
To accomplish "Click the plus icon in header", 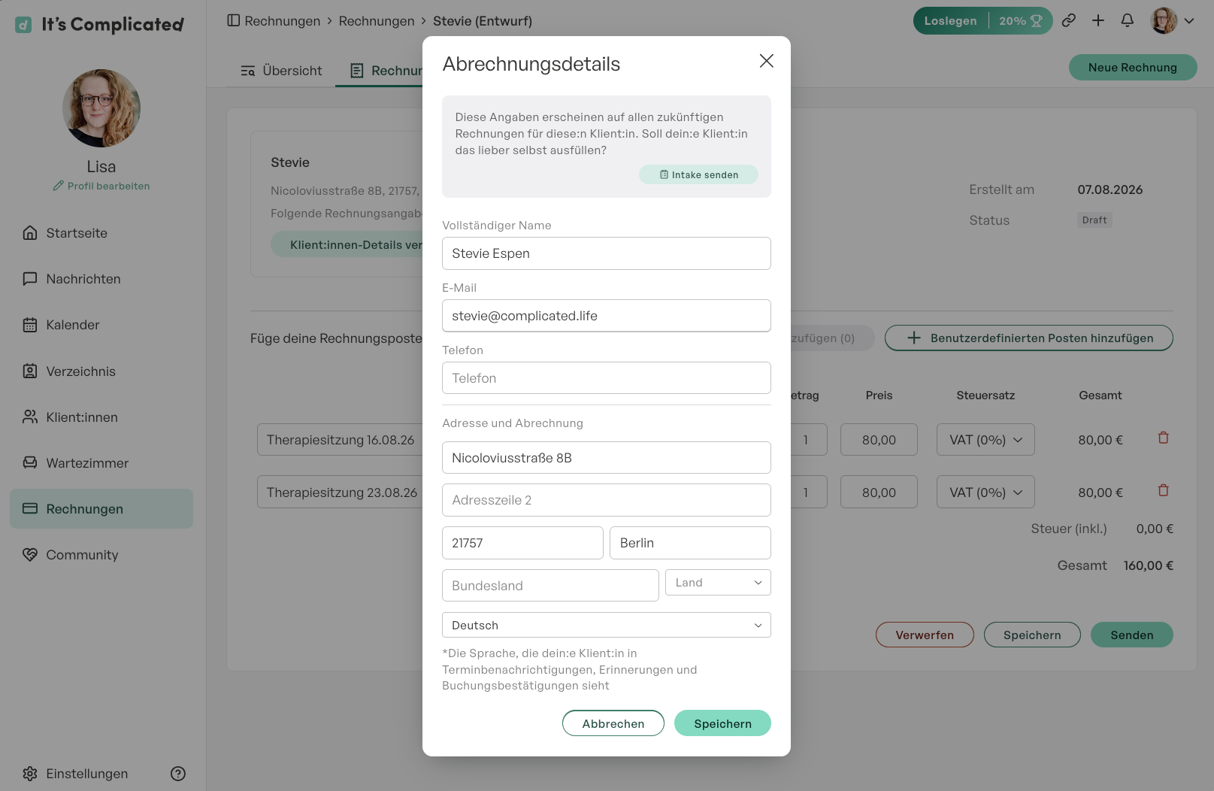I will (x=1098, y=21).
